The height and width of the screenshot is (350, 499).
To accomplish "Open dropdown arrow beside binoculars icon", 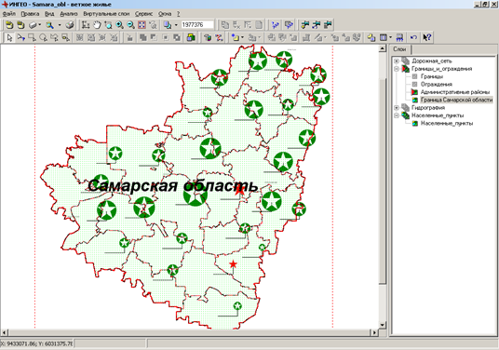I will (x=60, y=25).
